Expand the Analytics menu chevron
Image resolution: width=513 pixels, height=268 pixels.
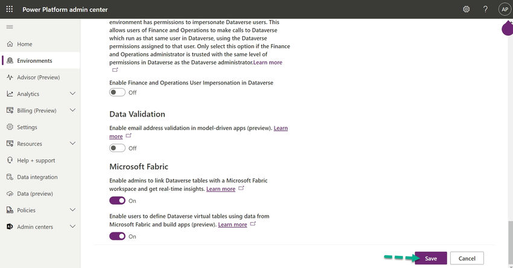(x=72, y=94)
